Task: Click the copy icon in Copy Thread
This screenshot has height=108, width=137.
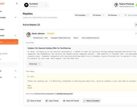Action: 46,101
